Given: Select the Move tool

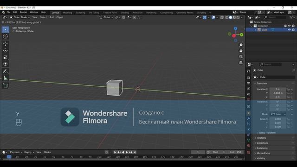Looking at the screenshot, I should click(x=5, y=44).
